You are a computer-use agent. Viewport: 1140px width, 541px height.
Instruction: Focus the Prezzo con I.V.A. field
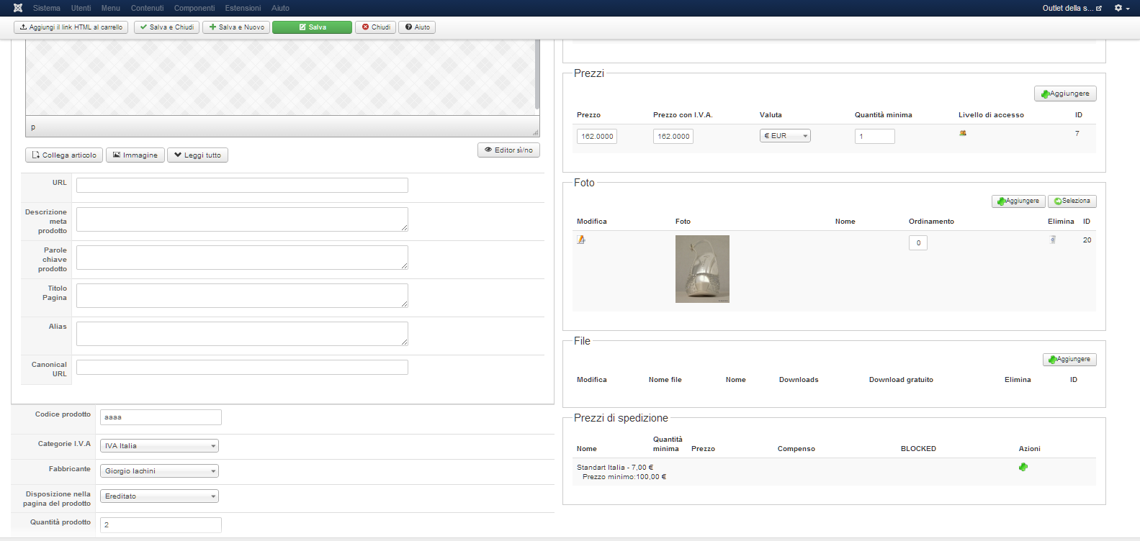pyautogui.click(x=673, y=136)
